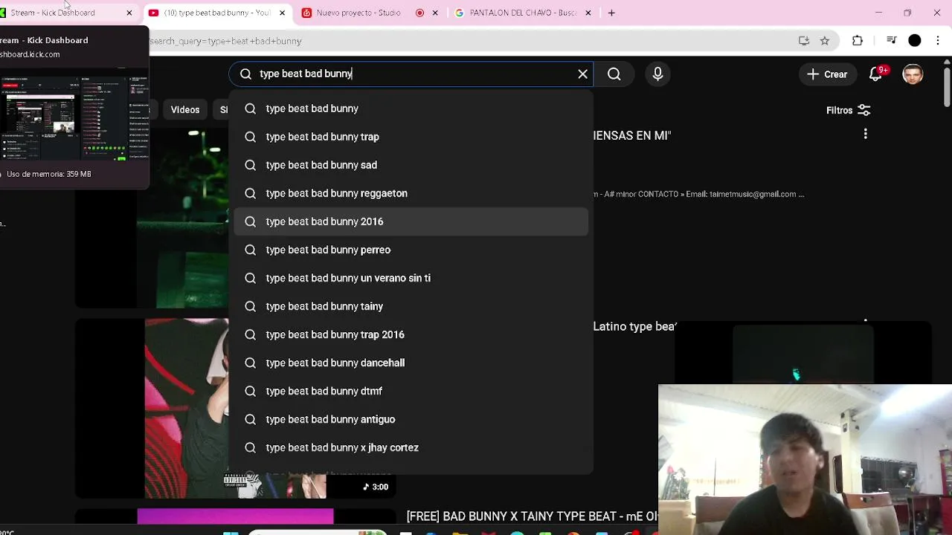Open the account avatar menu
952x535 pixels.
point(913,74)
